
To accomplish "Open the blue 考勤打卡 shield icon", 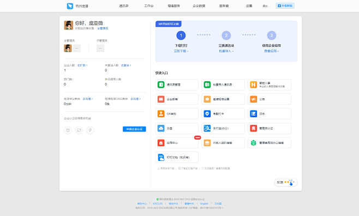I will point(207,113).
